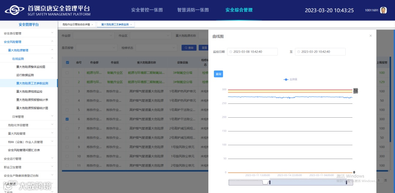
Task: Click the 重置 reset button in the filter bar
Action: point(204,48)
